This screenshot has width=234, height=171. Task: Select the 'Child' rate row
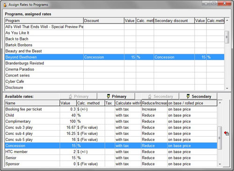(111, 115)
